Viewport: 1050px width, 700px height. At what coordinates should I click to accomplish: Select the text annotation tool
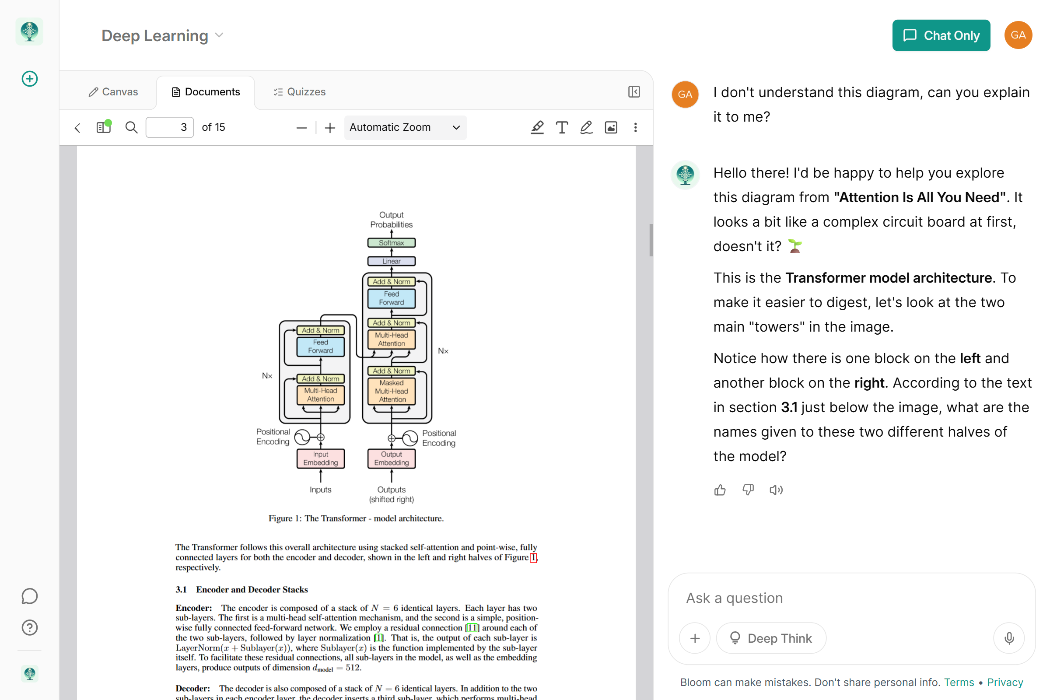pyautogui.click(x=562, y=127)
